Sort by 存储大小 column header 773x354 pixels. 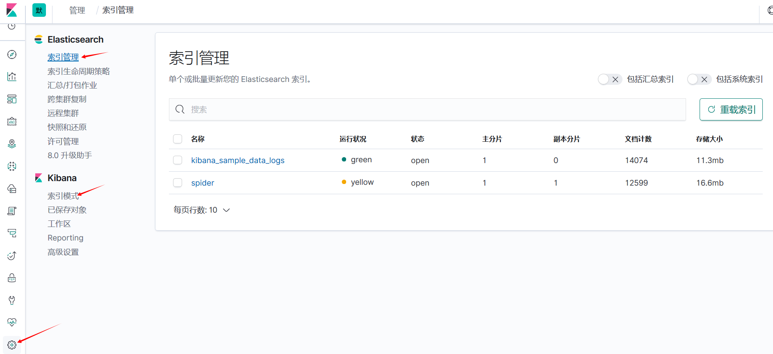(709, 139)
